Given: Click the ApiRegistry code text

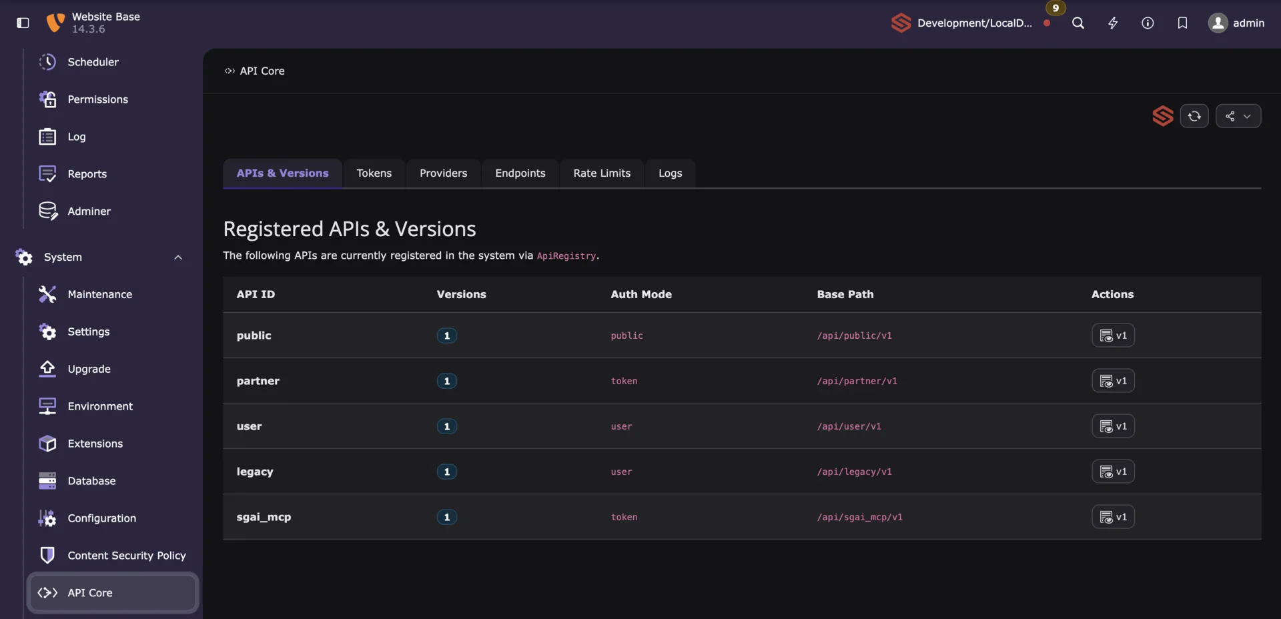Looking at the screenshot, I should (x=566, y=256).
